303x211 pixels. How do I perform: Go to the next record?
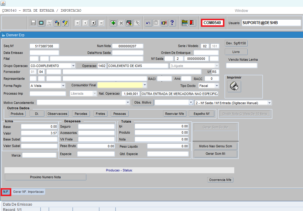point(93,23)
